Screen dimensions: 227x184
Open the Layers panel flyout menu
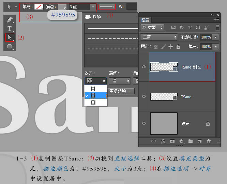coord(217,20)
